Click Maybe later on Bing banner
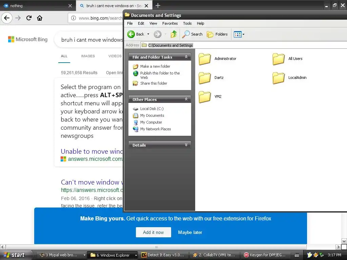The image size is (347, 260). click(x=190, y=232)
